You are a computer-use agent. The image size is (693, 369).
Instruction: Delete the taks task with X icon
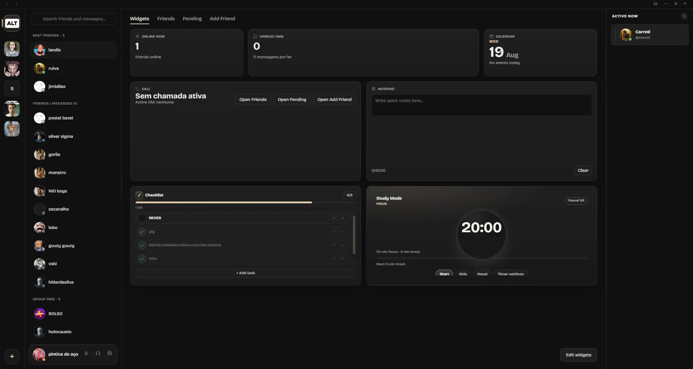(343, 259)
